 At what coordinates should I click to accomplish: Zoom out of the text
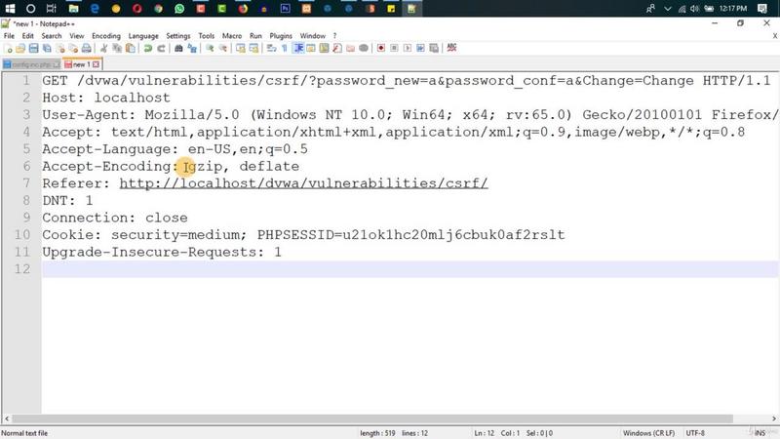point(223,48)
